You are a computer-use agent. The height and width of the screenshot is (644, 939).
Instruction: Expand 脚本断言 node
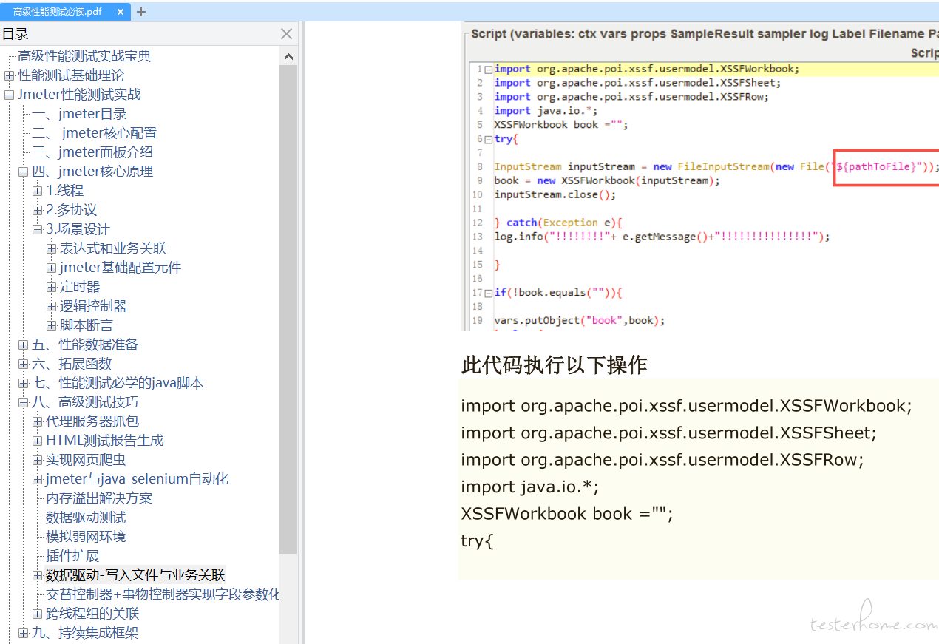(x=51, y=325)
